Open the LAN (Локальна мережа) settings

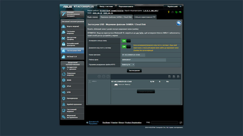(x=72, y=74)
